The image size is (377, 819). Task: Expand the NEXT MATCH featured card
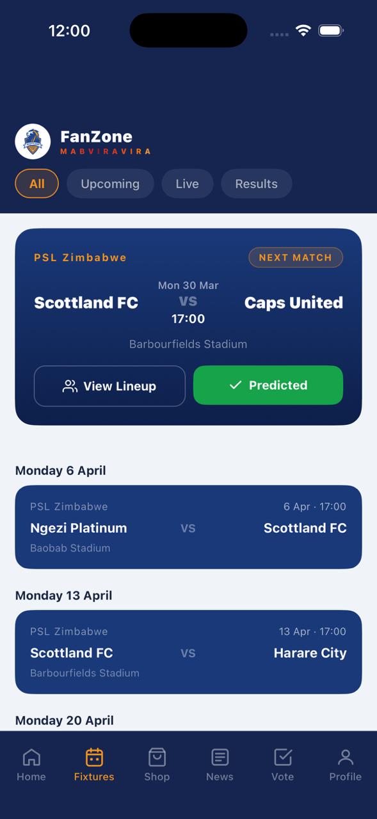point(295,257)
